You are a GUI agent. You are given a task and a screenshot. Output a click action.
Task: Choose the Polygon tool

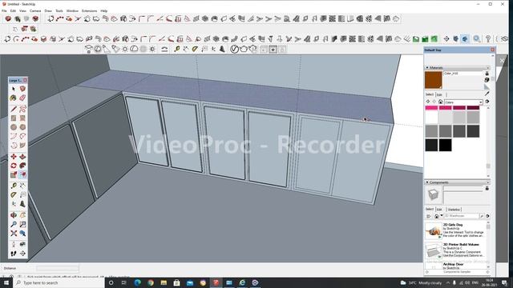[22, 127]
